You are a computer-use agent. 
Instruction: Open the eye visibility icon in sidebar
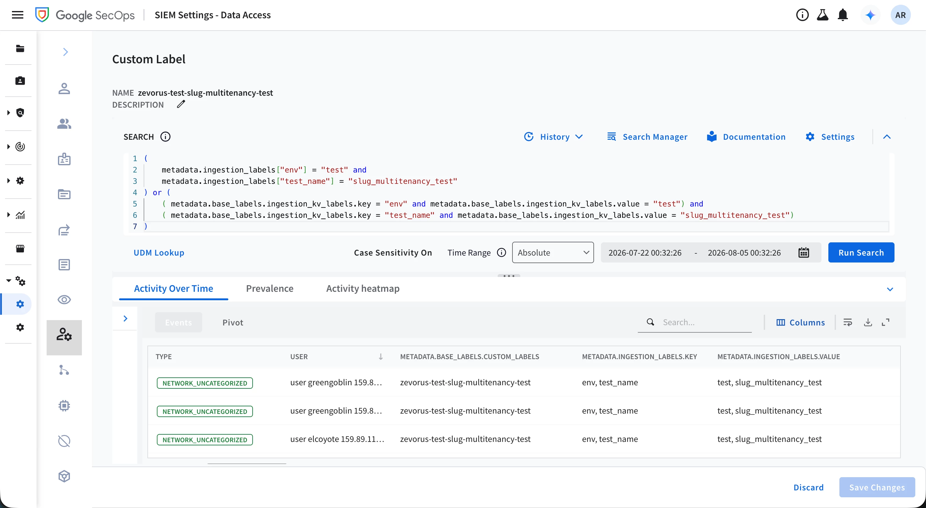[64, 300]
